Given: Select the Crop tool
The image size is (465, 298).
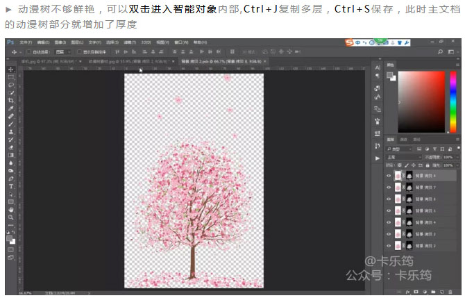Looking at the screenshot, I should [11, 101].
